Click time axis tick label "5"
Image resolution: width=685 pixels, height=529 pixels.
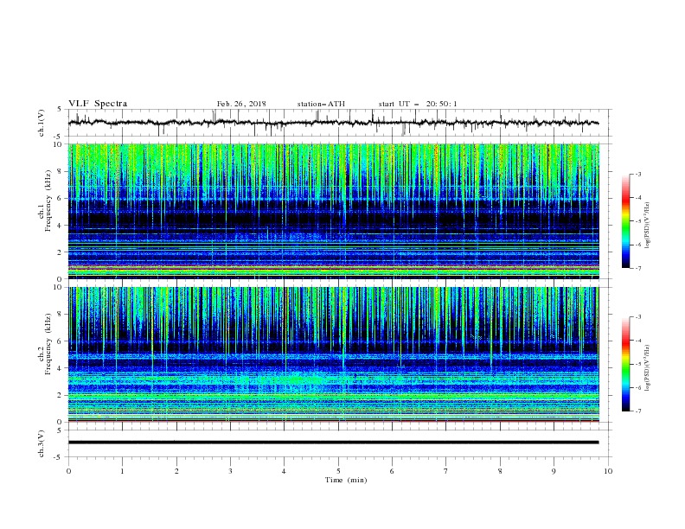coord(338,471)
